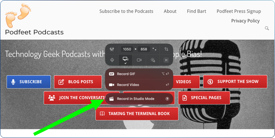Click the width field showing 1050

coord(127,49)
